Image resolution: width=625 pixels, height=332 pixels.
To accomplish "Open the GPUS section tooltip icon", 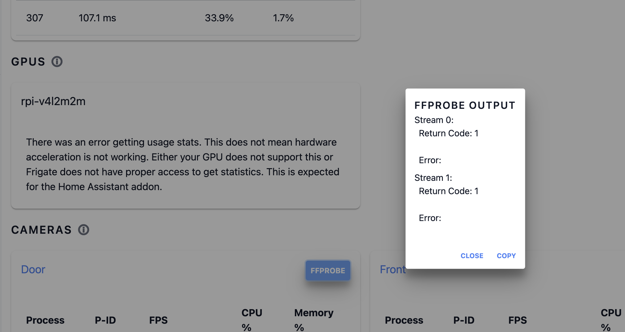I will tap(57, 62).
